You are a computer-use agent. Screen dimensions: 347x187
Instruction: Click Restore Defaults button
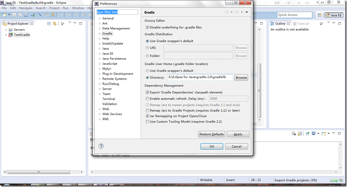[211, 134]
